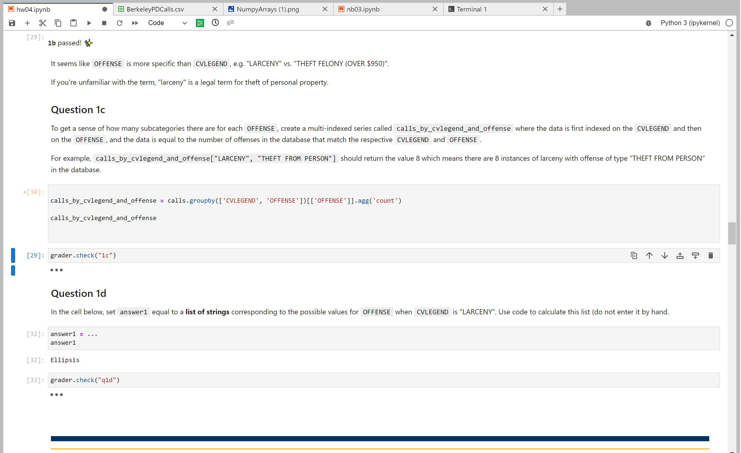
Task: Delete the grader.check("1c") cell with trash icon
Action: click(711, 255)
